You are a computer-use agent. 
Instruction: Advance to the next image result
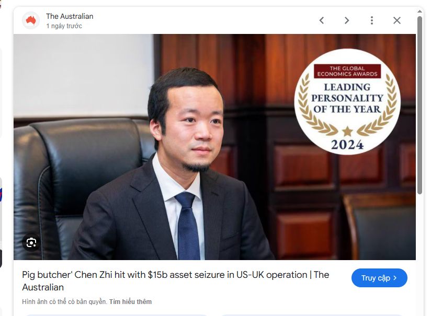tap(347, 20)
